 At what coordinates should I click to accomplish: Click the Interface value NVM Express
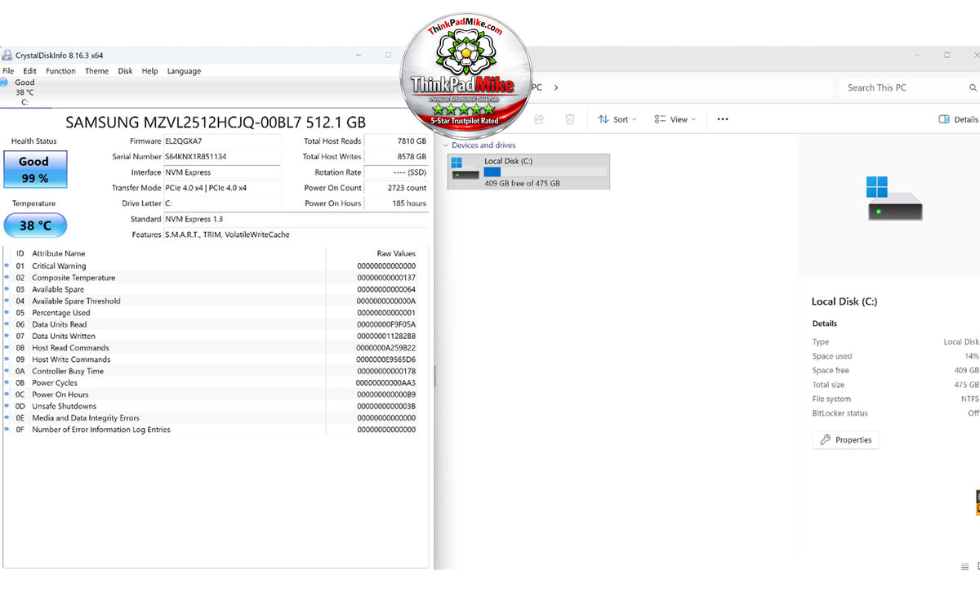click(222, 172)
